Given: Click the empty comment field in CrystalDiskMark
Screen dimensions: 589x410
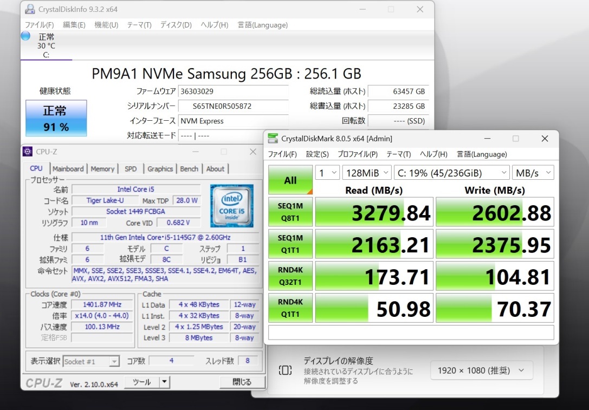Looking at the screenshot, I should pos(411,333).
